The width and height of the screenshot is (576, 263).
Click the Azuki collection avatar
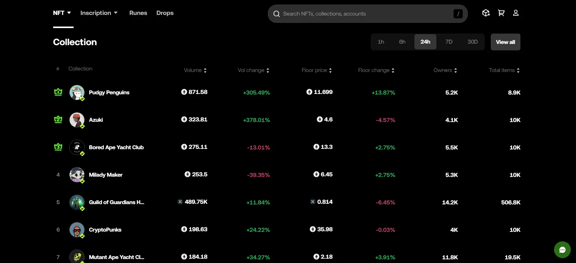click(77, 120)
